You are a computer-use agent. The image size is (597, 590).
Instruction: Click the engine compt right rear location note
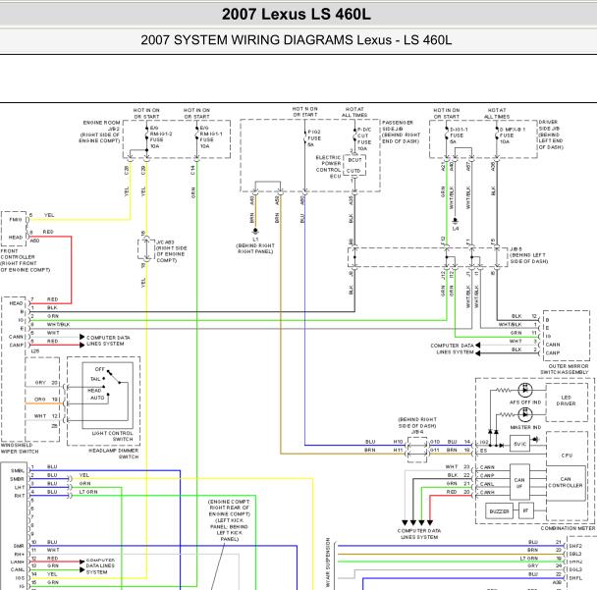229,520
